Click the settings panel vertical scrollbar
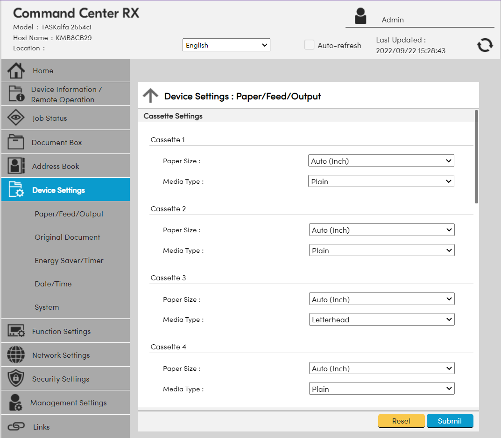 476,157
